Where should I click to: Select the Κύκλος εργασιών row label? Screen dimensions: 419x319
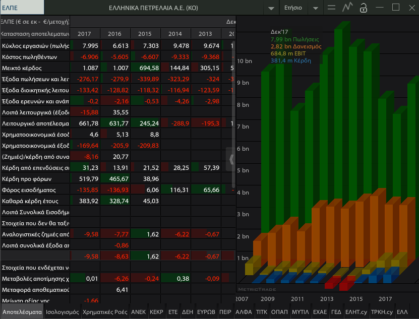click(x=35, y=46)
